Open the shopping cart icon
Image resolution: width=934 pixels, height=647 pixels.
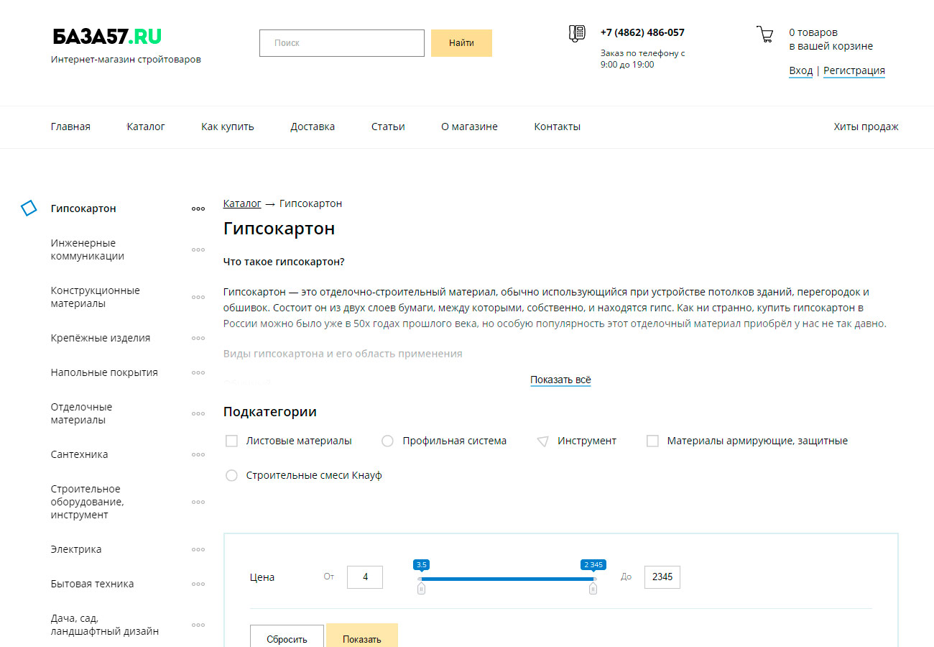[x=764, y=34]
